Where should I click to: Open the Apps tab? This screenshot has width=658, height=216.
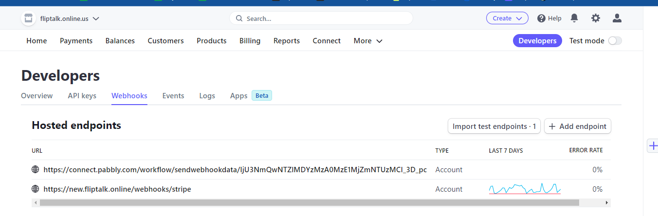[238, 96]
